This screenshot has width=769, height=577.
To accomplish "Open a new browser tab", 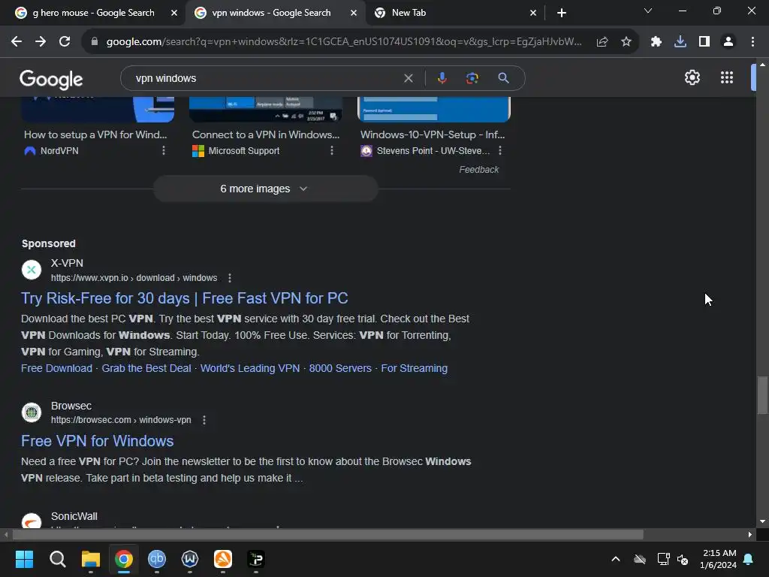I will pos(562,13).
